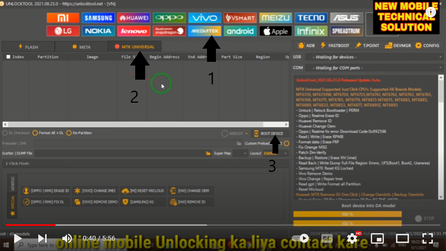Open the Tecno brand section

[x=311, y=18]
